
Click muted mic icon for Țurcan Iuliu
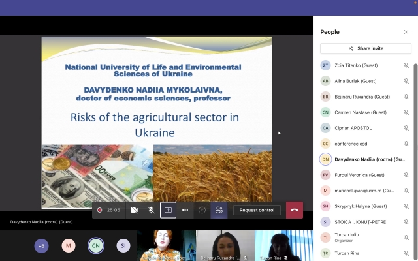406,238
